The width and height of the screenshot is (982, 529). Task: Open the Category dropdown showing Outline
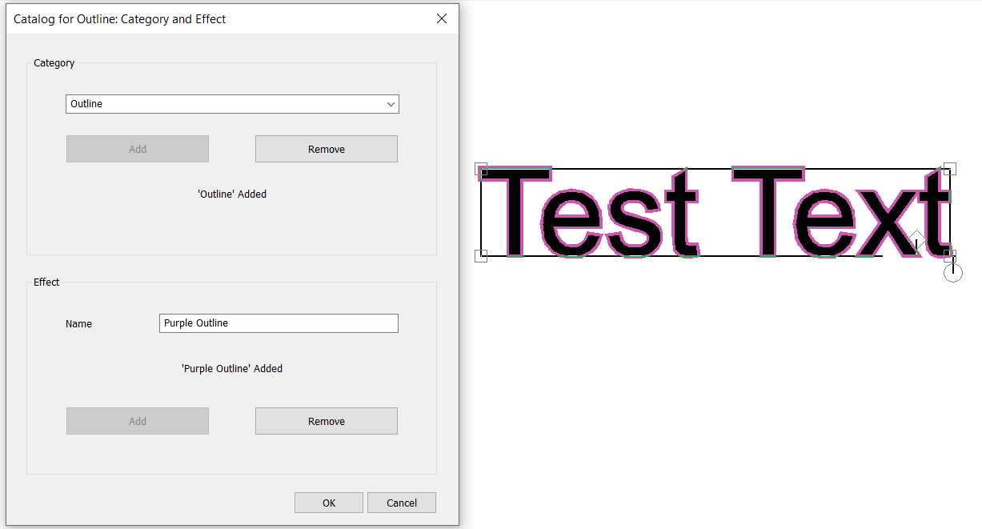click(232, 104)
